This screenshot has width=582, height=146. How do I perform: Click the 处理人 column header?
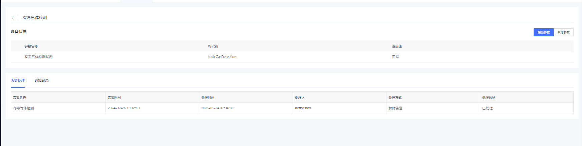(x=300, y=98)
